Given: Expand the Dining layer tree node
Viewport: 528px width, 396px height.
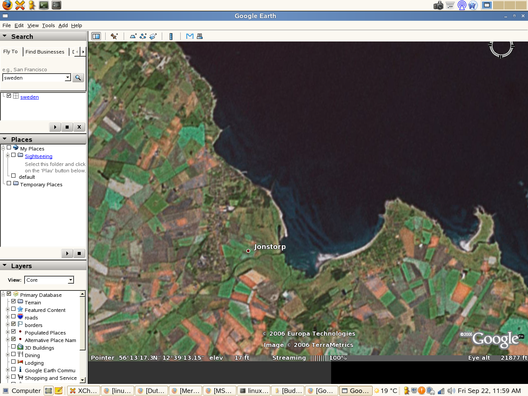Looking at the screenshot, I should click(x=8, y=355).
